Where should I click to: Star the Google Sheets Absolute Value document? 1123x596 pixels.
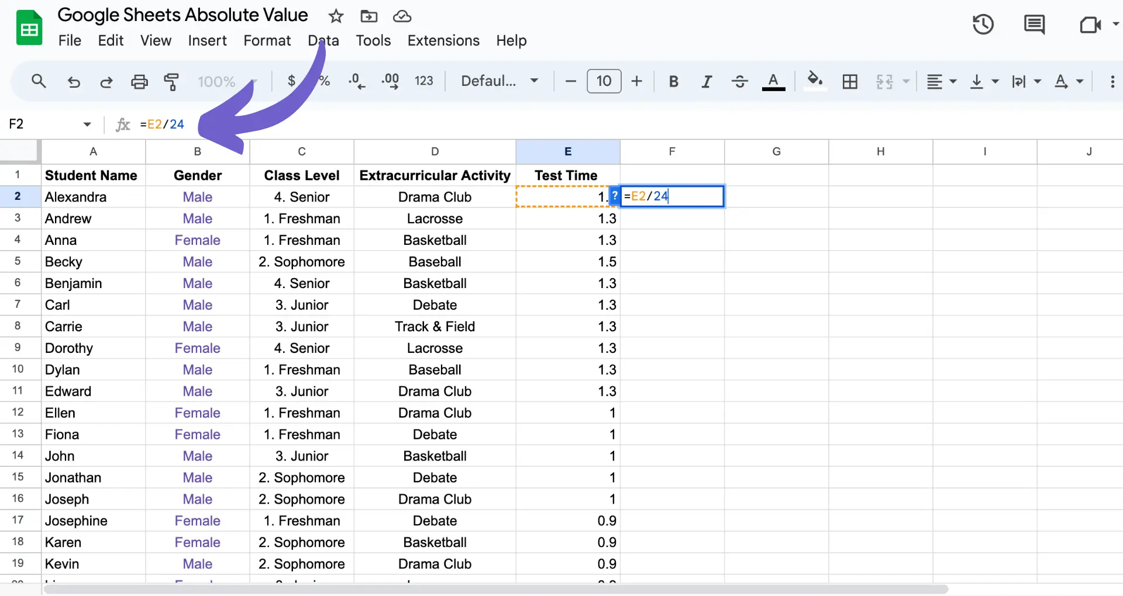click(x=336, y=16)
